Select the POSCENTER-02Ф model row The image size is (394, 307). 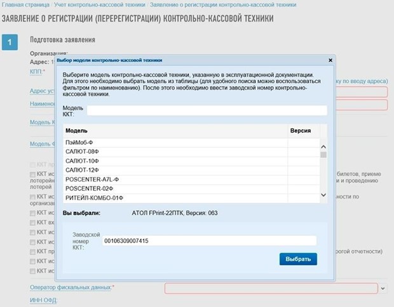[191, 188]
